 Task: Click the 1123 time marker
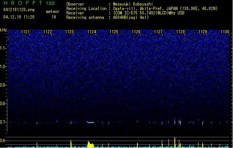tap(70, 32)
